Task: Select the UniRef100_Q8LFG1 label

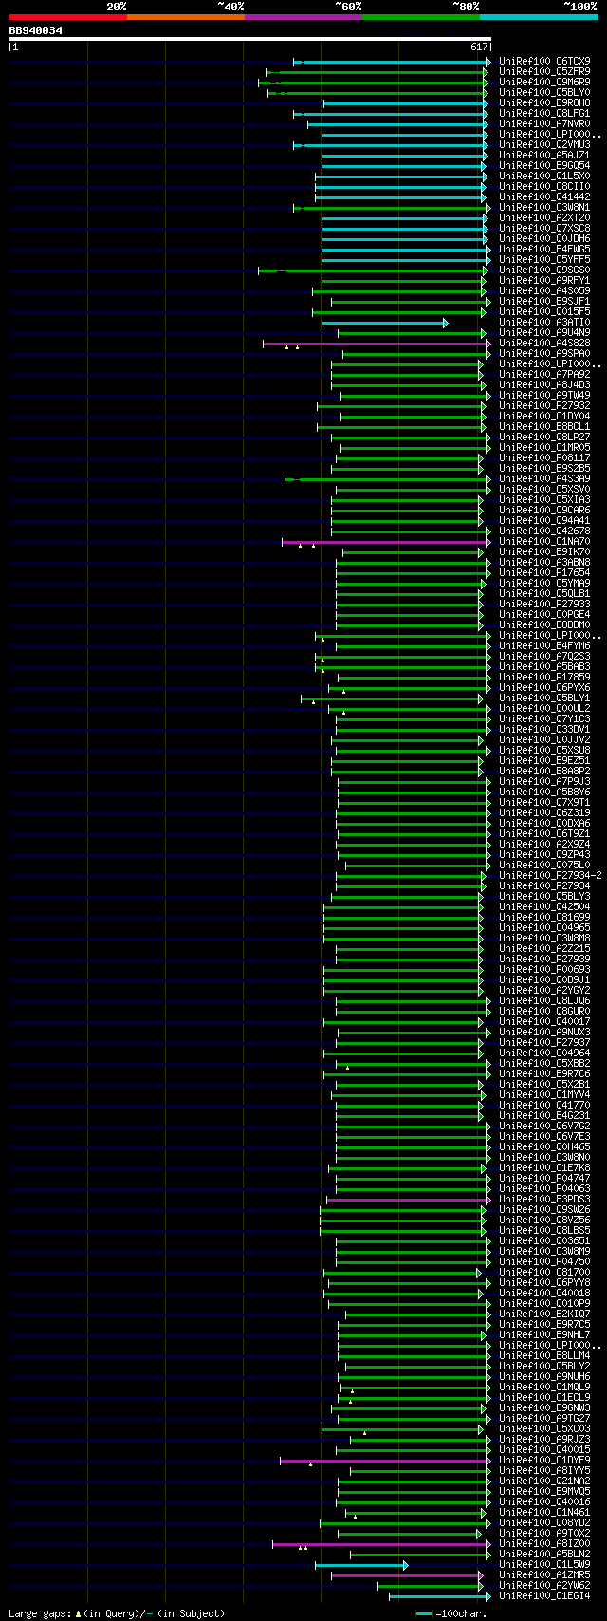Action: pos(544,114)
